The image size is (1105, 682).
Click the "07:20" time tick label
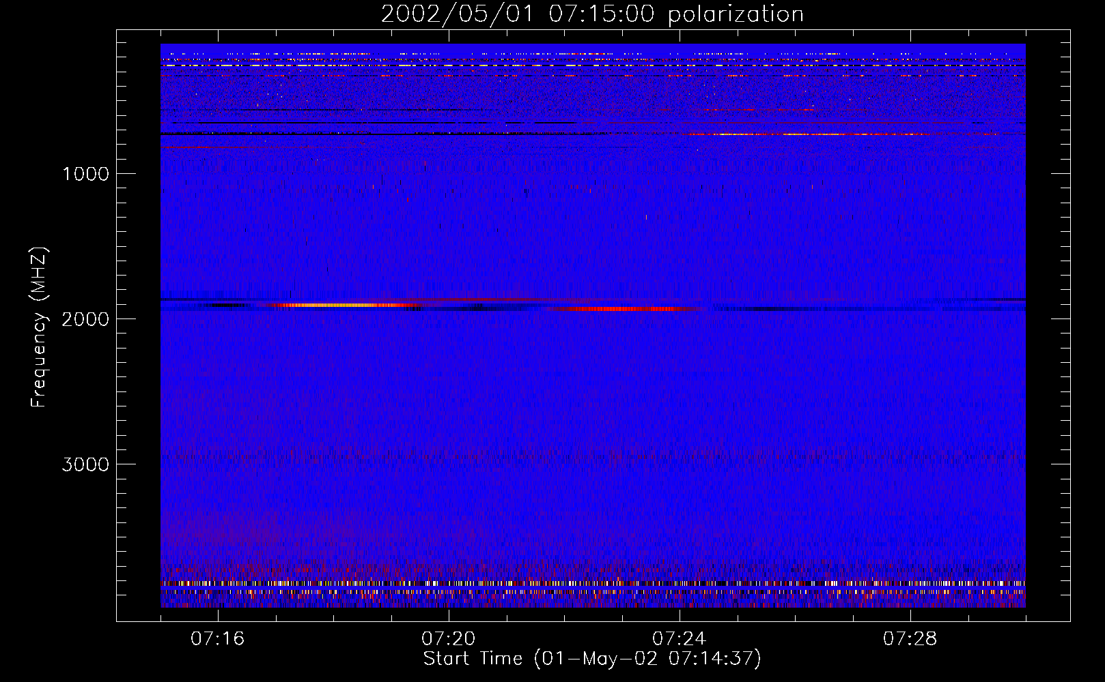(449, 639)
